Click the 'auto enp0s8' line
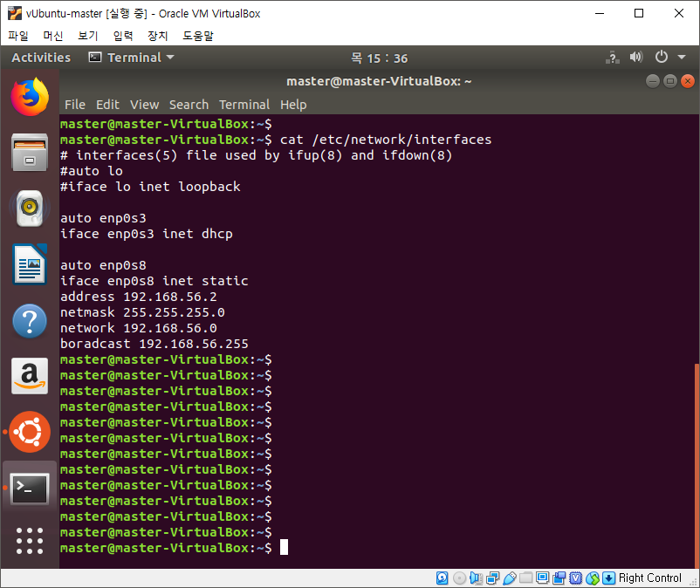This screenshot has width=700, height=588. (x=103, y=265)
